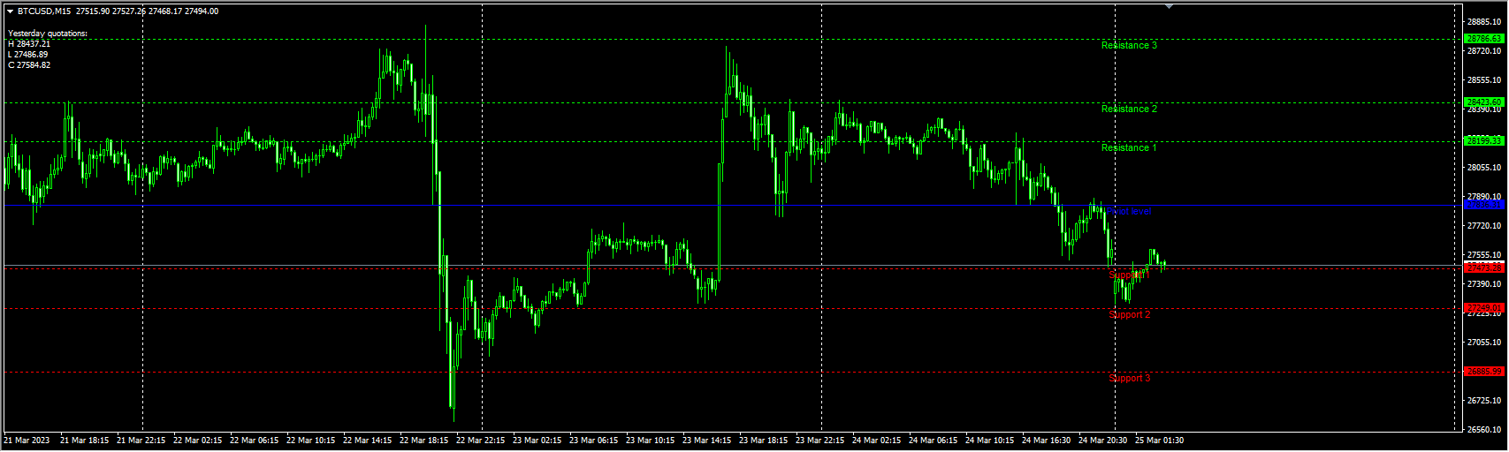Click the 22 Mar 14:15 time label
Viewport: 1509px width, 452px height.
(368, 441)
